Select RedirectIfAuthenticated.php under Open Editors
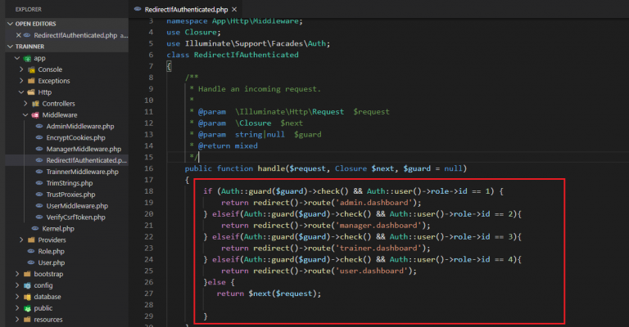629x327 pixels. pos(75,35)
